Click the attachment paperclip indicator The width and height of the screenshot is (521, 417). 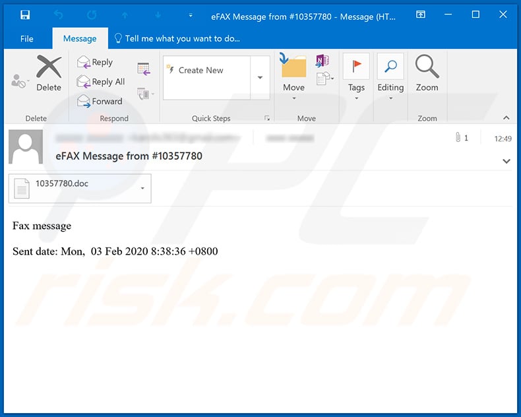[x=462, y=138]
